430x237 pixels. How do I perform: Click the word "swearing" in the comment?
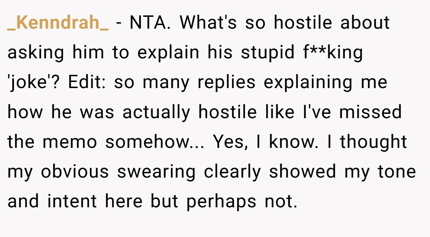156,172
